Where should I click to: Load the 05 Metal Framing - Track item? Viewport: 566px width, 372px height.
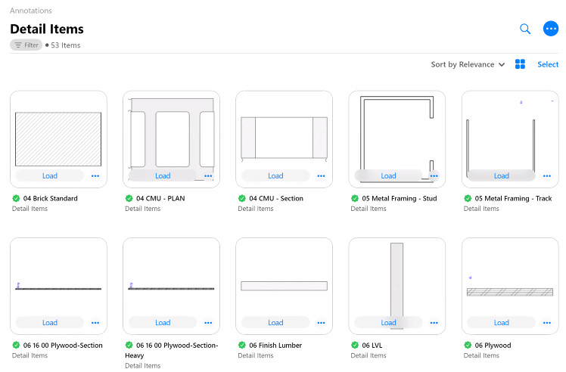(x=501, y=175)
